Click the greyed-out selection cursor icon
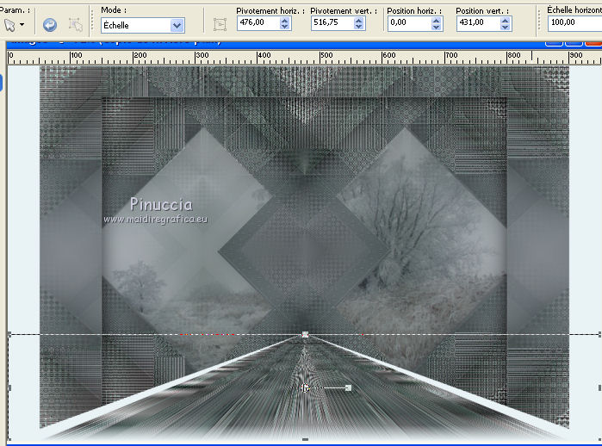Image resolution: width=602 pixels, height=446 pixels. coord(75,25)
